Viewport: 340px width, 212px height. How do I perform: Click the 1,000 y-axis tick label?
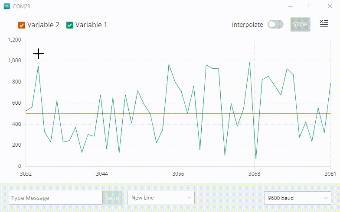click(x=14, y=61)
